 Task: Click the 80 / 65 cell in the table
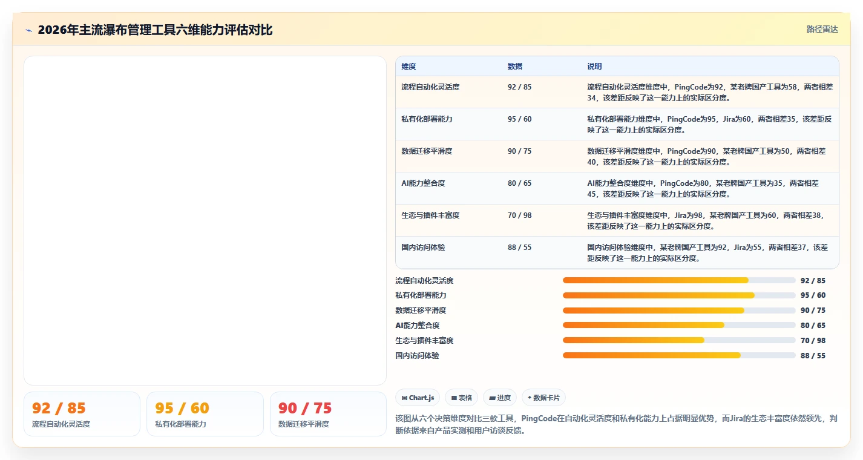tap(520, 183)
